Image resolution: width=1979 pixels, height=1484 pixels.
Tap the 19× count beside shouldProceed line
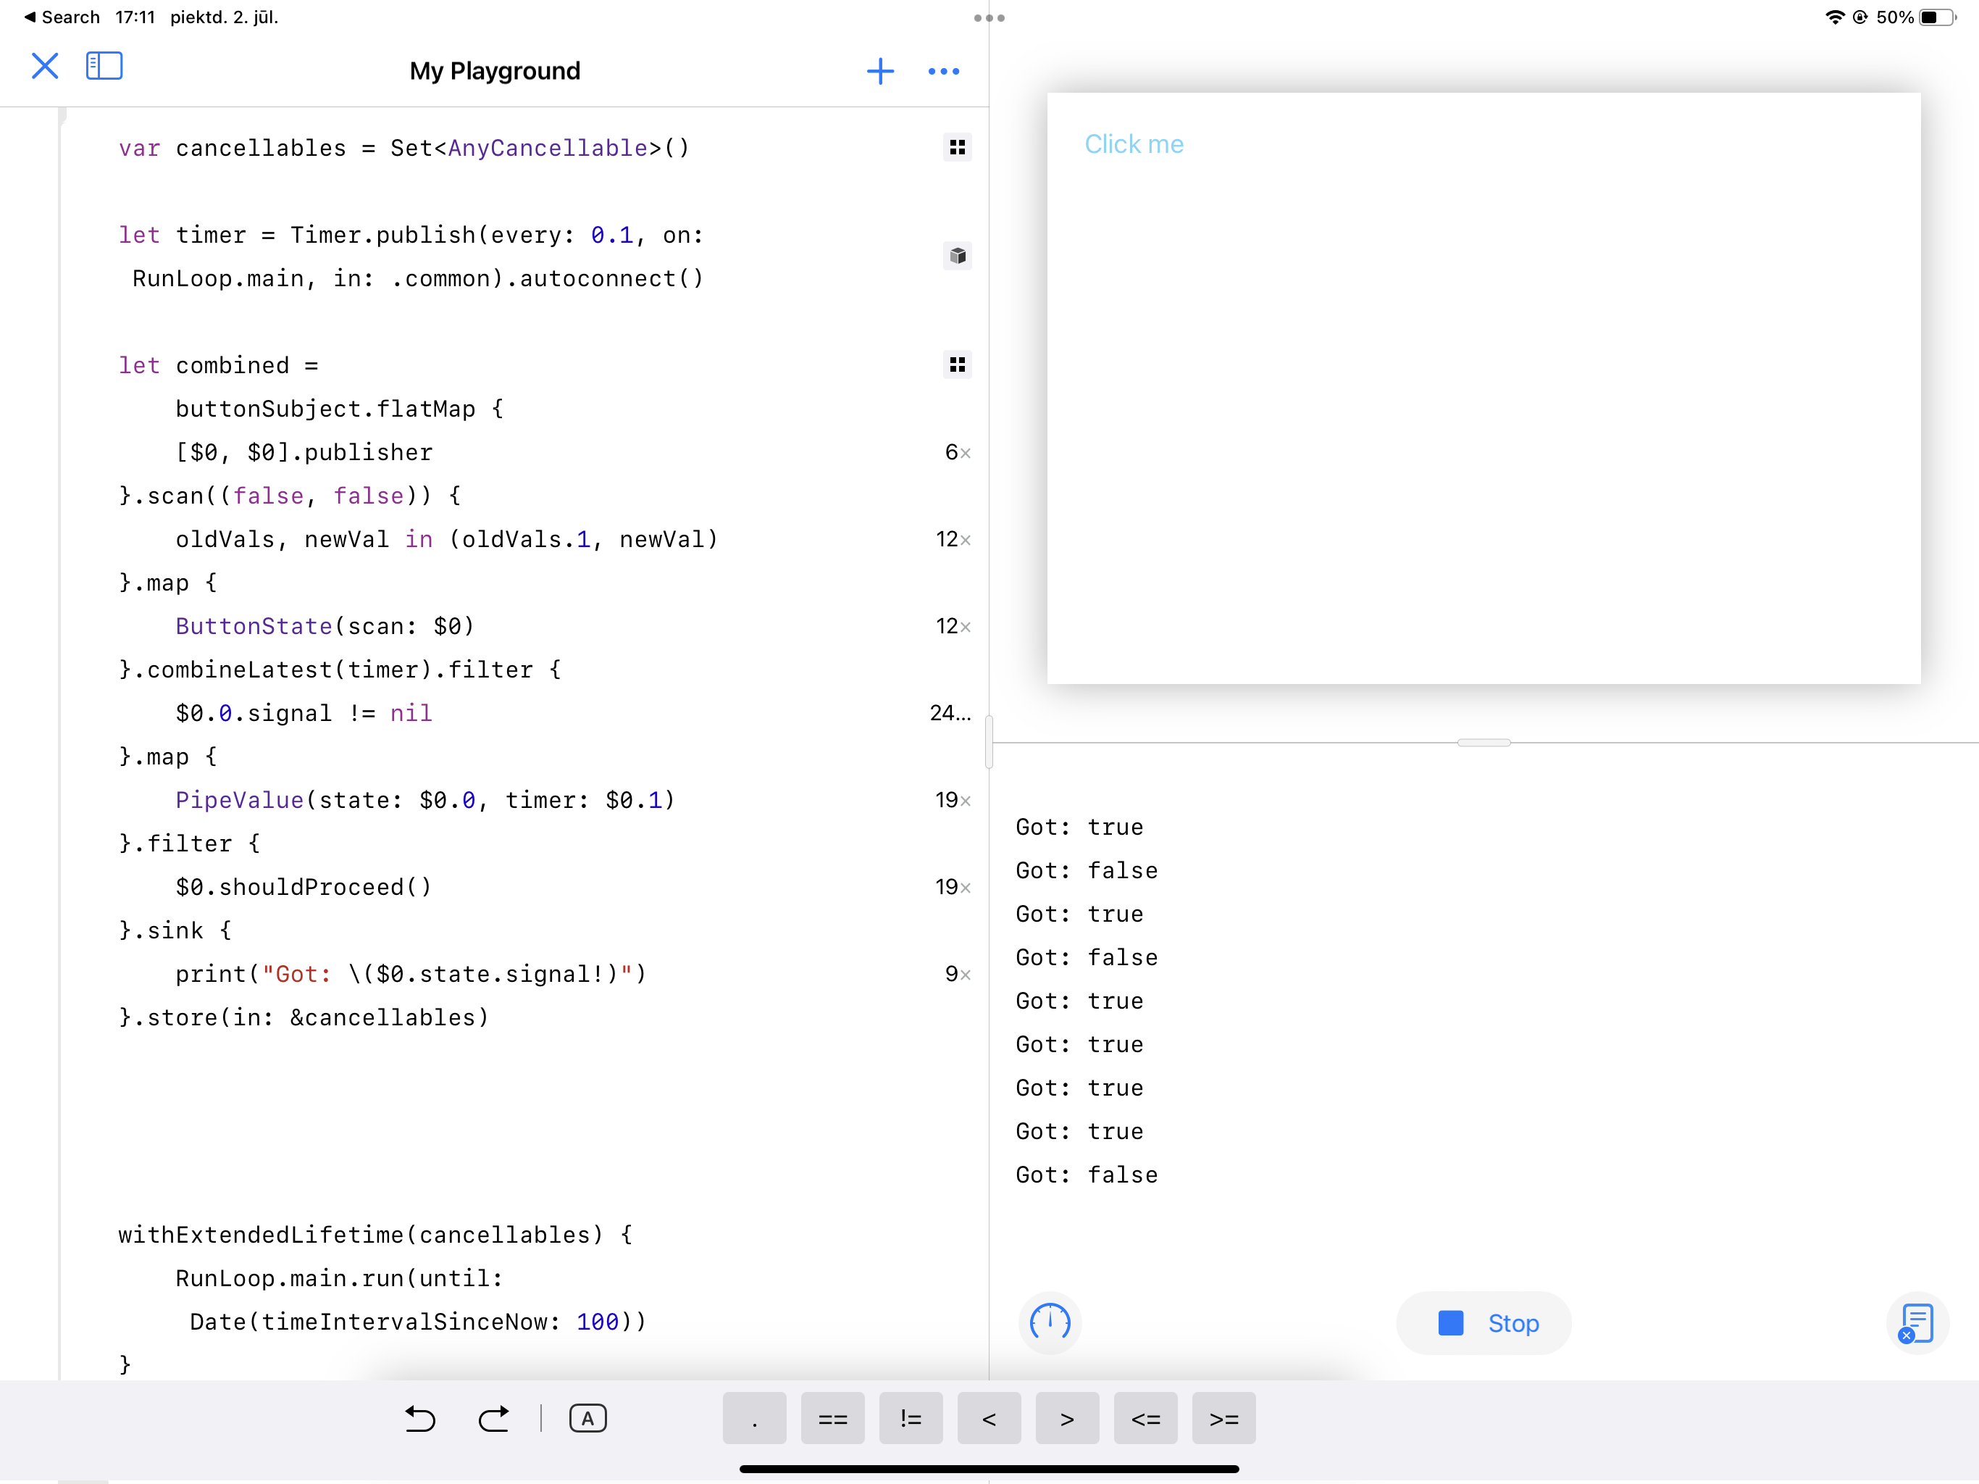point(953,887)
